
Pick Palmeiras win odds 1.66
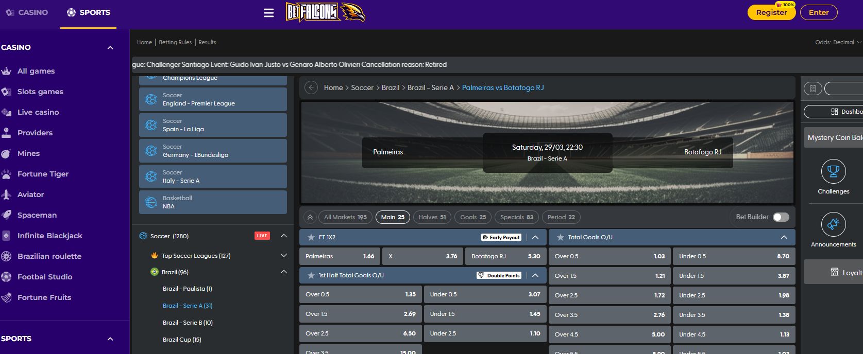[340, 256]
